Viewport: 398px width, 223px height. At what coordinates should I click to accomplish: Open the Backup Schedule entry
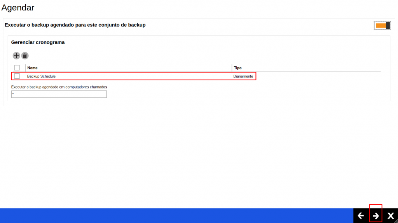pyautogui.click(x=41, y=76)
